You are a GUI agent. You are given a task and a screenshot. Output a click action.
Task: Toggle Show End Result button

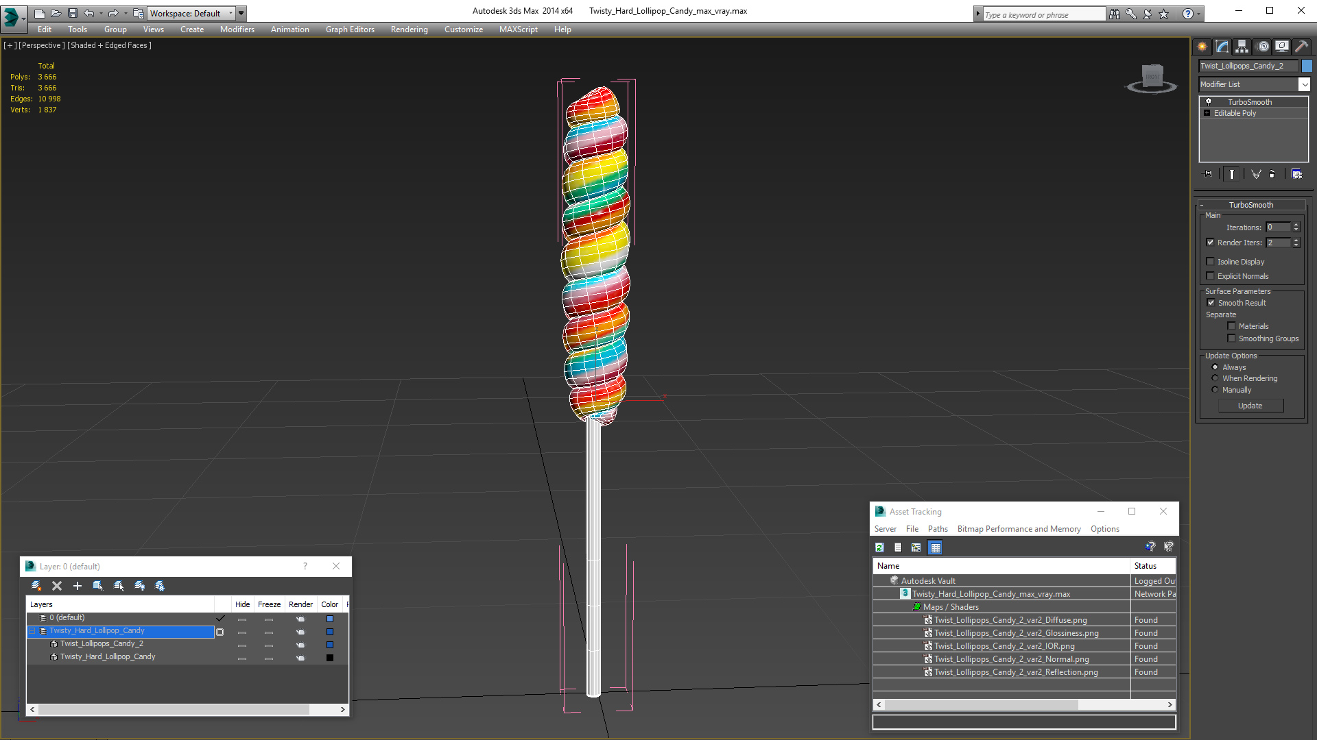pos(1232,174)
